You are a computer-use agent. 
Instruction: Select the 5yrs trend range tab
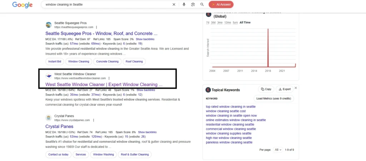tap(235, 22)
